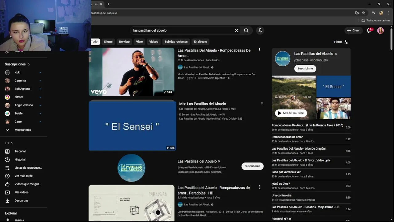Open Mix: Las Pastillas del Abuelo title
394x222 pixels.
(x=203, y=104)
